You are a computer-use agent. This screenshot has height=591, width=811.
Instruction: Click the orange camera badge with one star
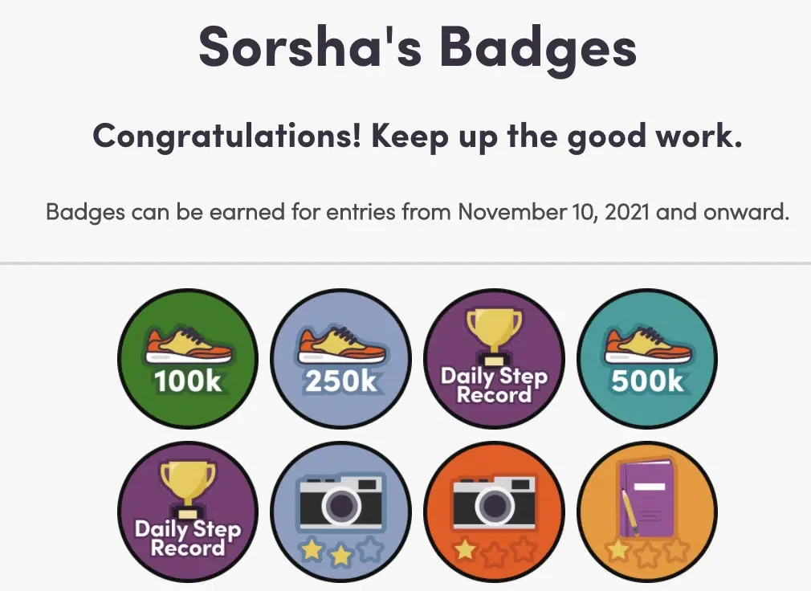(494, 512)
